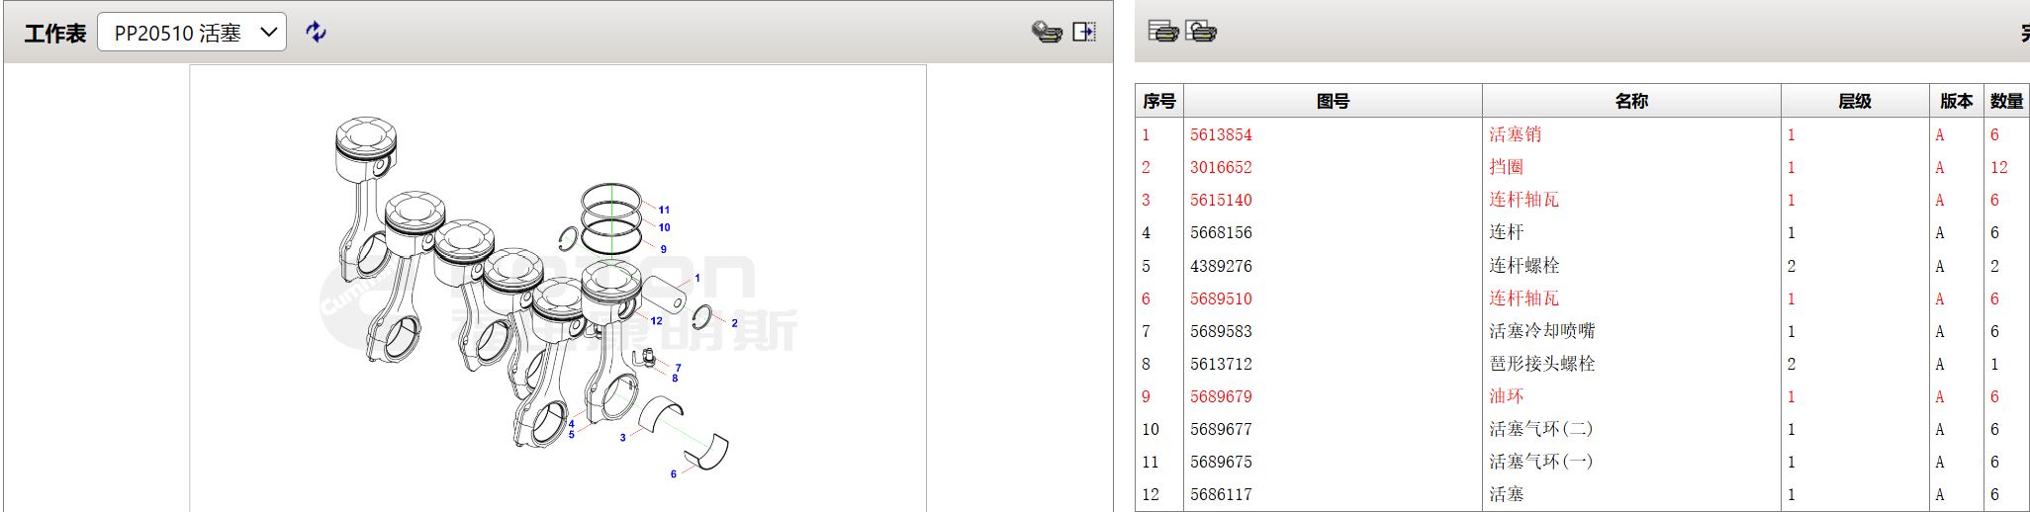This screenshot has height=512, width=2030.
Task: Click part number 5689510 in row 6
Action: (1221, 299)
